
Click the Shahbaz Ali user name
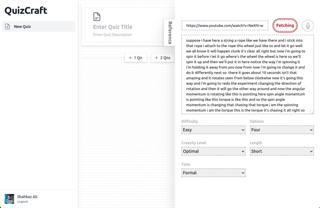[27, 197]
